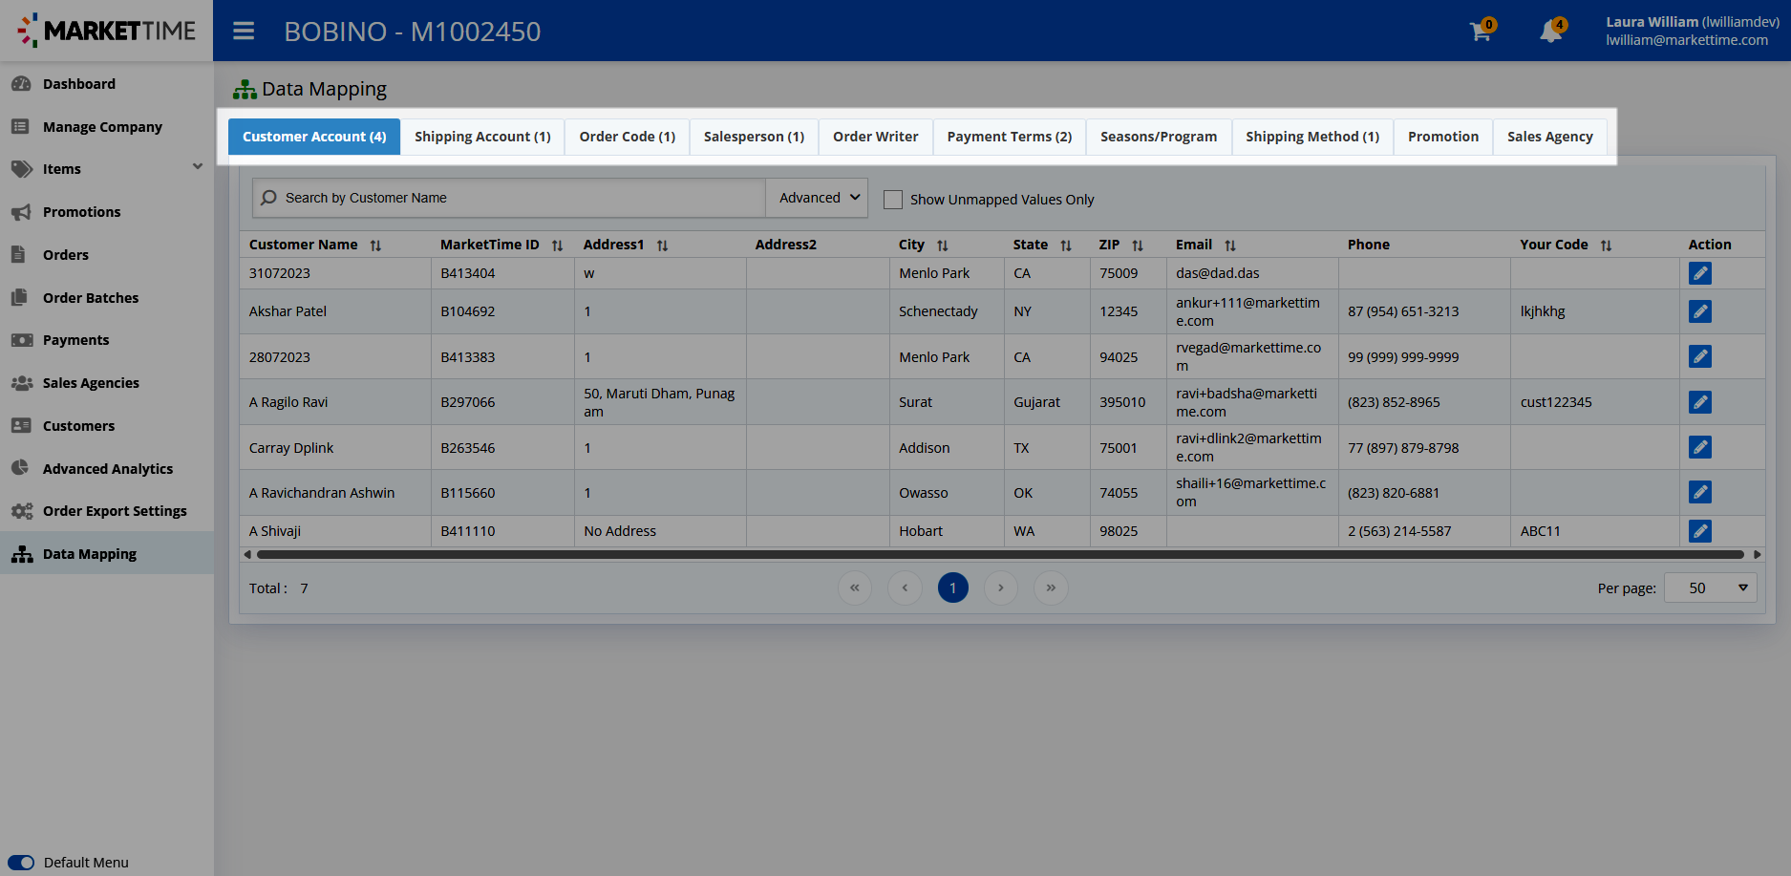1791x876 pixels.
Task: Open the Advanced search dropdown
Action: pyautogui.click(x=817, y=198)
